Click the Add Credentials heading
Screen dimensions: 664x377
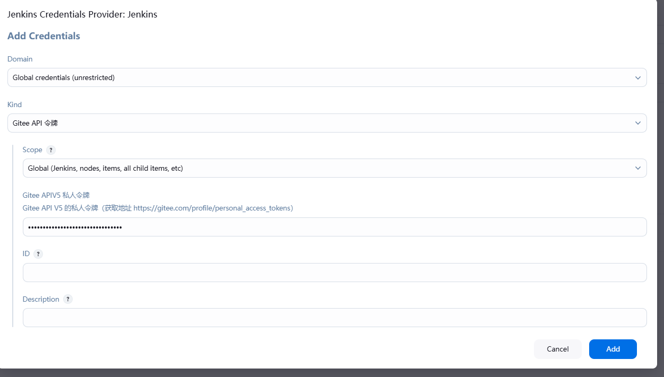[x=44, y=36]
